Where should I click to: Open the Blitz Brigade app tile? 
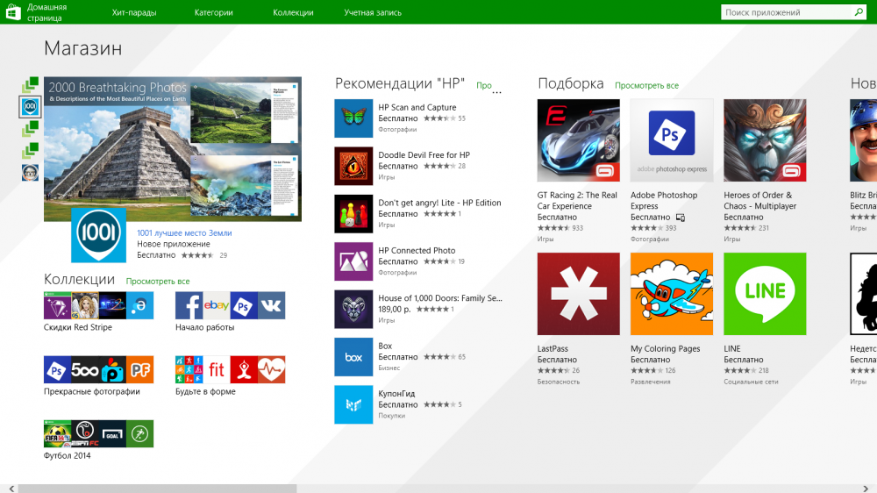click(x=863, y=140)
